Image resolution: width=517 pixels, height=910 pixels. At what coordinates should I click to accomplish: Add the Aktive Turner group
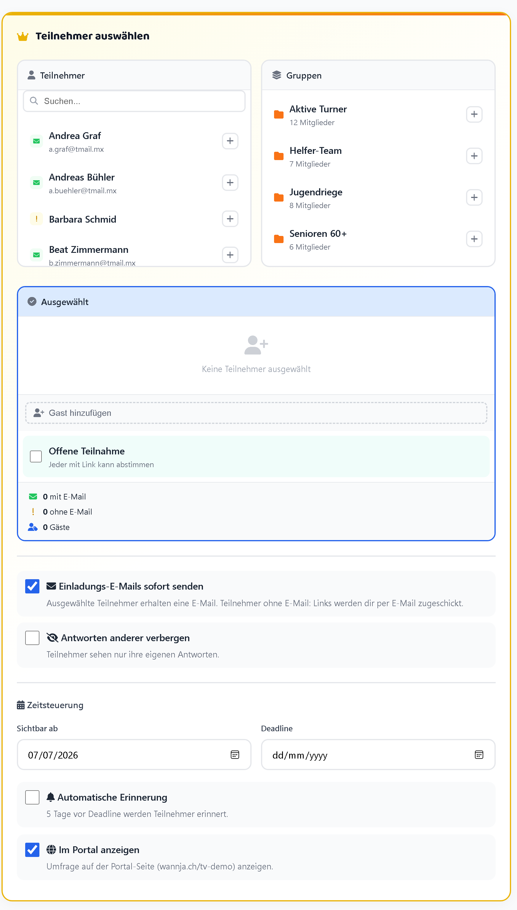474,114
